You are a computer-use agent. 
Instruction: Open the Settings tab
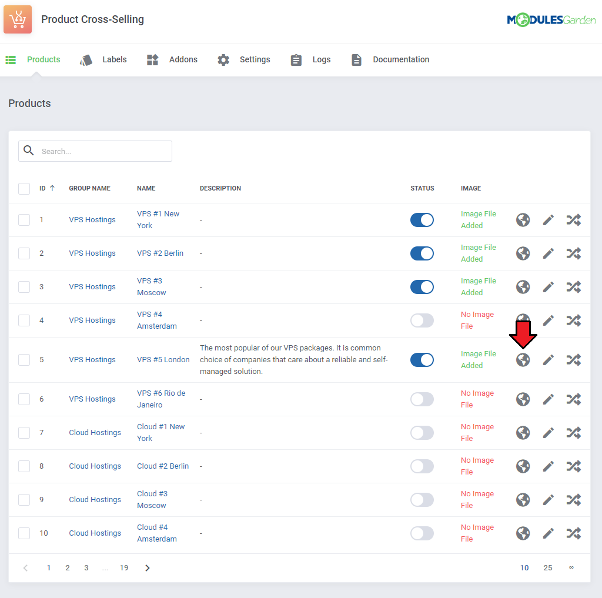(x=244, y=59)
